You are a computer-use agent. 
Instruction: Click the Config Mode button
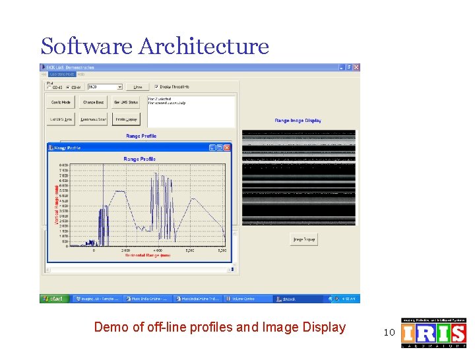tap(61, 102)
